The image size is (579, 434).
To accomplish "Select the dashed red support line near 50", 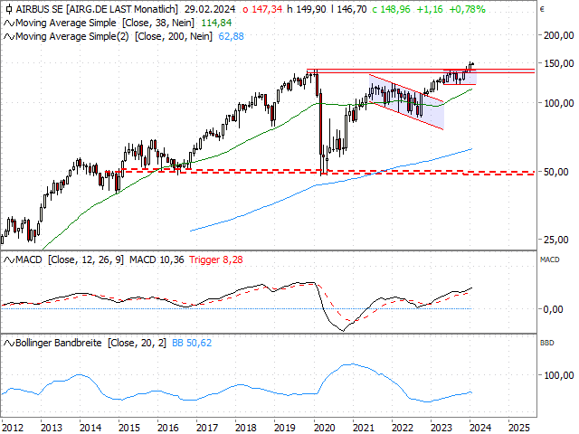I will coord(319,172).
